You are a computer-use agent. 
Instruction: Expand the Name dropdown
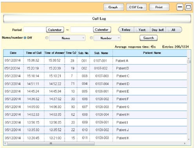[x=67, y=38]
